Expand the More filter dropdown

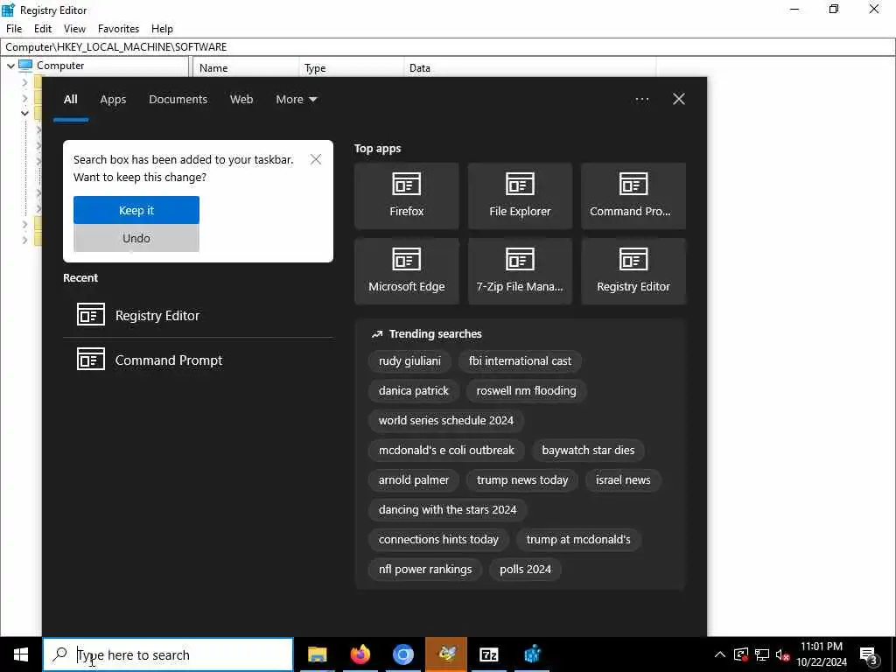click(296, 100)
